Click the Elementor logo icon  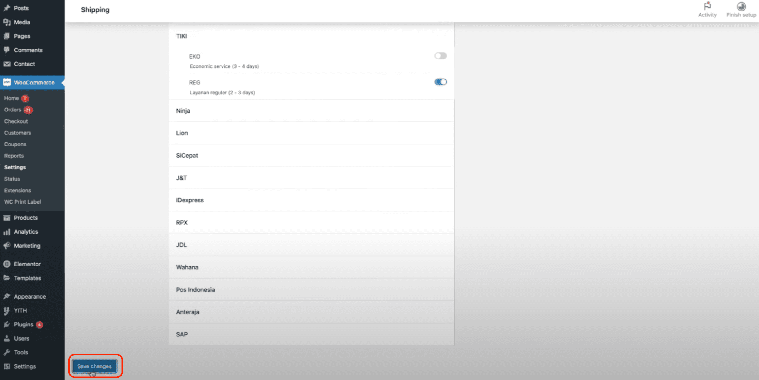[7, 264]
